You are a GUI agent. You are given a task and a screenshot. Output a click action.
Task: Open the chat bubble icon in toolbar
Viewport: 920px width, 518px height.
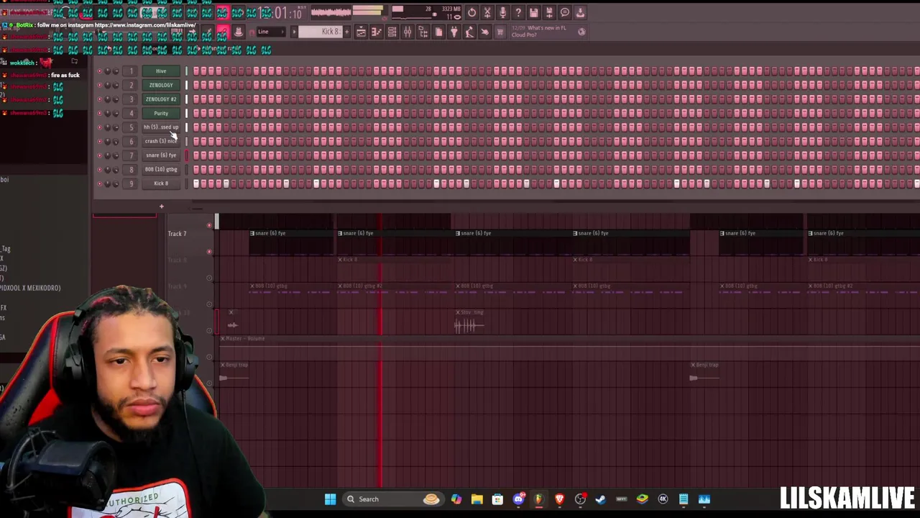click(565, 12)
